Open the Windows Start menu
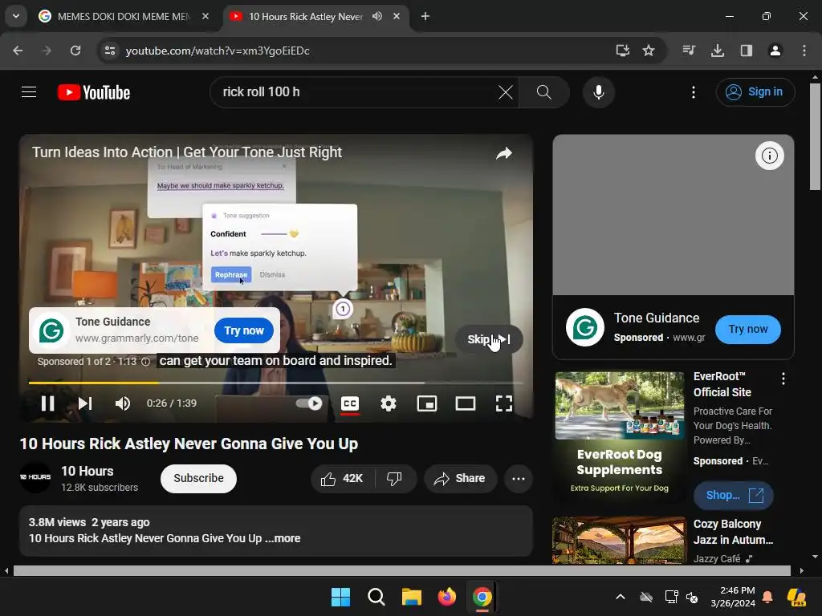Screen dimensions: 822x616 pyautogui.click(x=340, y=597)
